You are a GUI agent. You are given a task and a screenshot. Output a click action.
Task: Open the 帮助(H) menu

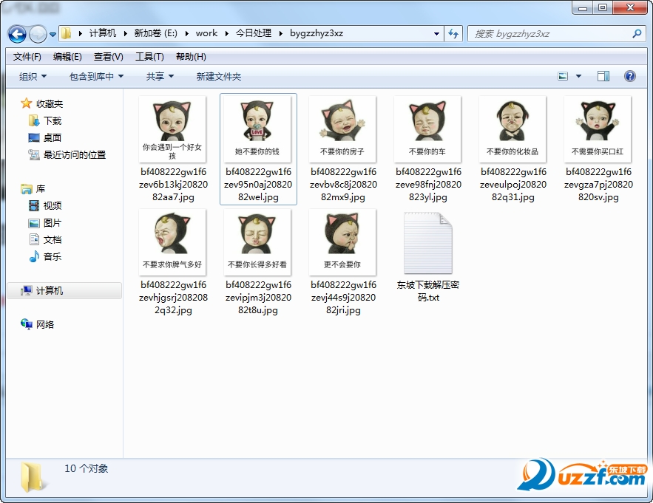click(191, 57)
